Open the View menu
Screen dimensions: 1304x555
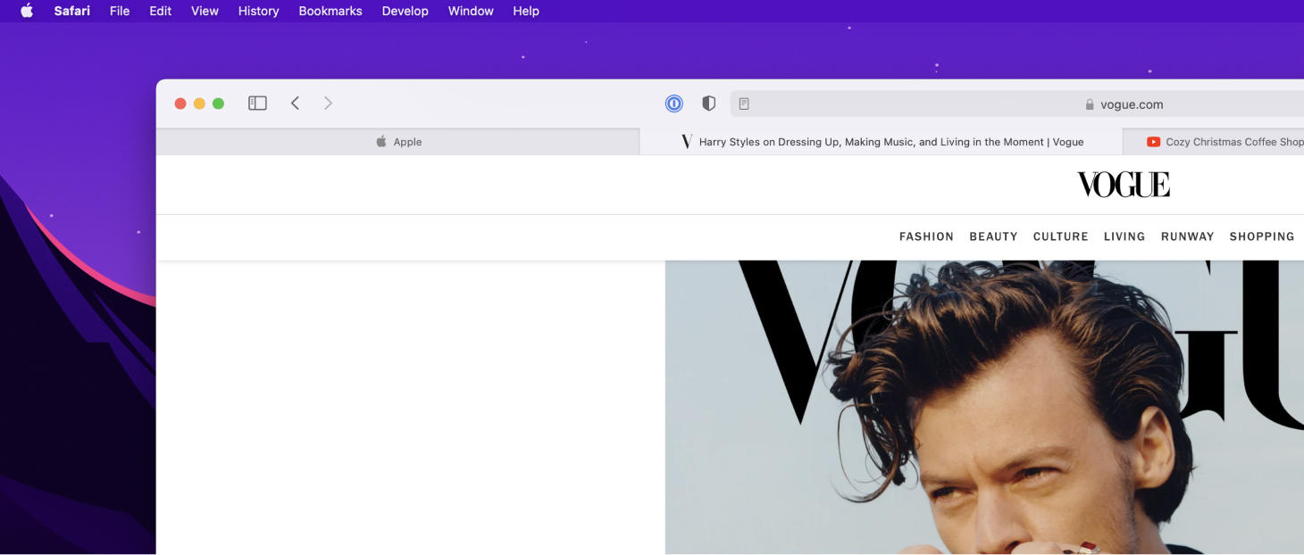[x=205, y=11]
